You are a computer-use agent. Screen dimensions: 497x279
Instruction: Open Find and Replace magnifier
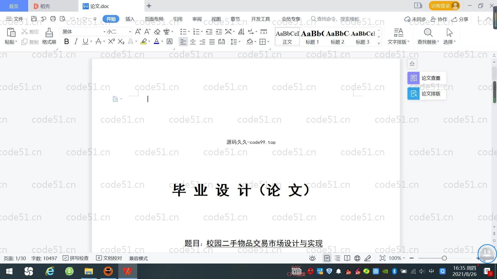pos(428,36)
